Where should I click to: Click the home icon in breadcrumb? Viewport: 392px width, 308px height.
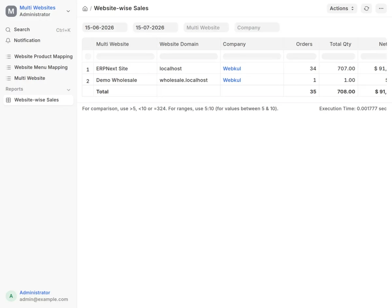coord(85,9)
